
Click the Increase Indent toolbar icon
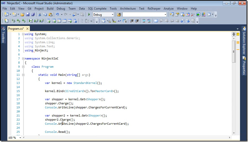[x=137, y=21]
